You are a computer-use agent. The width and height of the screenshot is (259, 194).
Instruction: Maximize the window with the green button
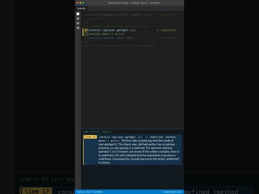[83, 3]
